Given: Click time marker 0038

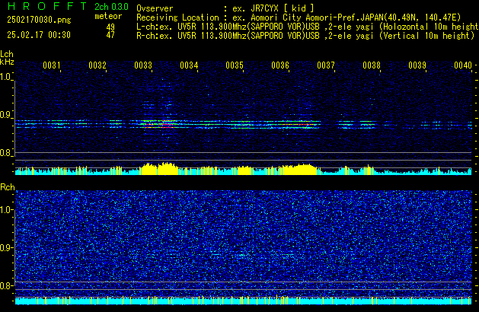Looking at the screenshot, I should click(372, 65).
